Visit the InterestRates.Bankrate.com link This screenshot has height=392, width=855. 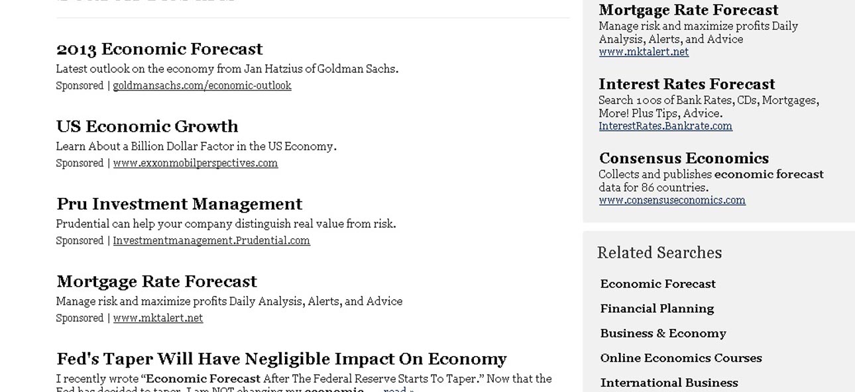[x=665, y=126]
